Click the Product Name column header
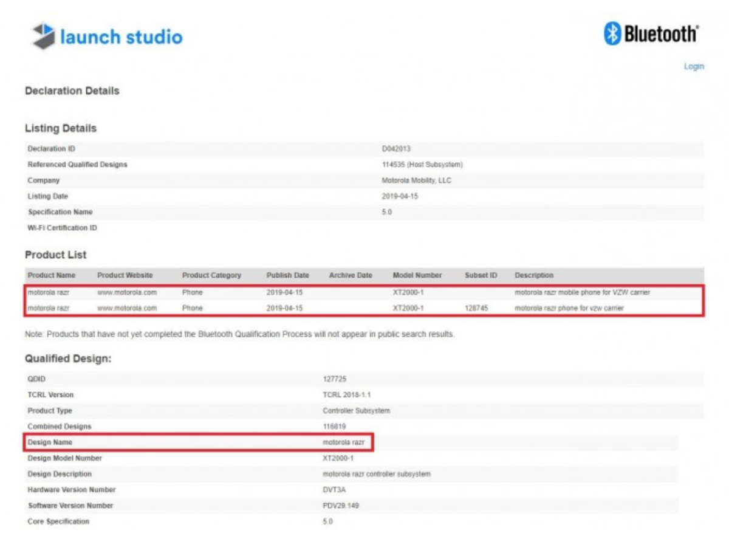 [x=52, y=275]
